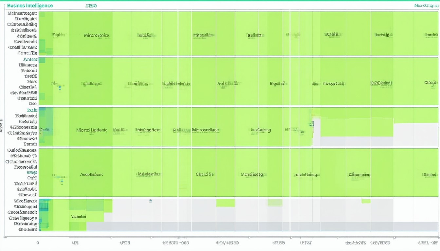
Task: Select the dark teal swatch in bottom-left block
Action: tap(43, 207)
